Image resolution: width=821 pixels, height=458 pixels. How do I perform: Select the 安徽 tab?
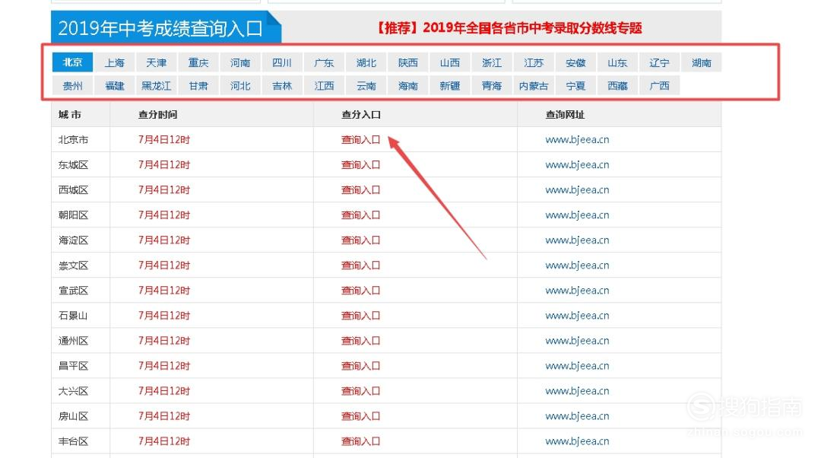tap(575, 62)
